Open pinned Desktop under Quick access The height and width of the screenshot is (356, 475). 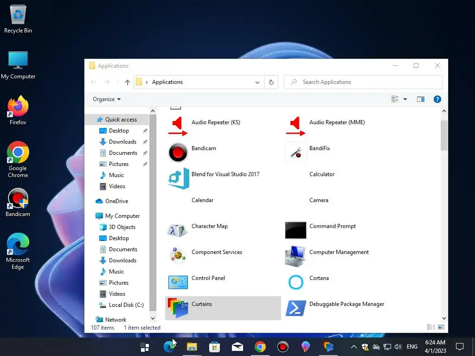tap(119, 131)
